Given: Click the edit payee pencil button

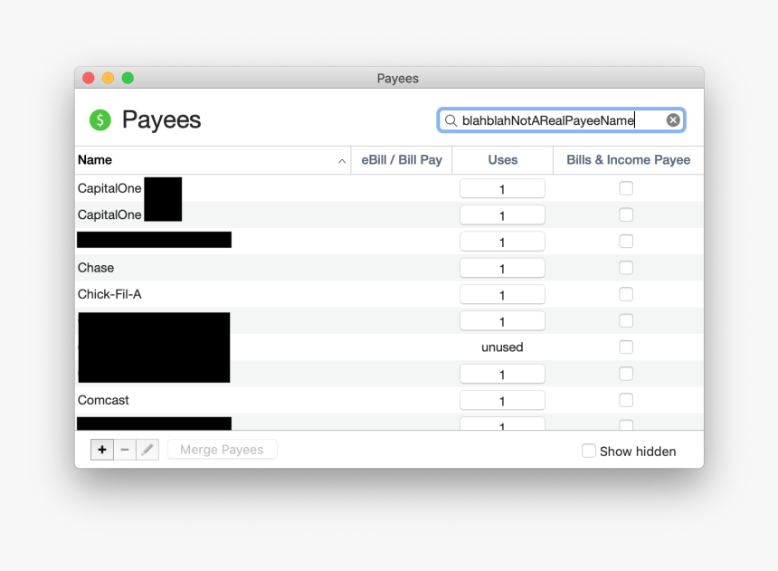Looking at the screenshot, I should tap(147, 450).
